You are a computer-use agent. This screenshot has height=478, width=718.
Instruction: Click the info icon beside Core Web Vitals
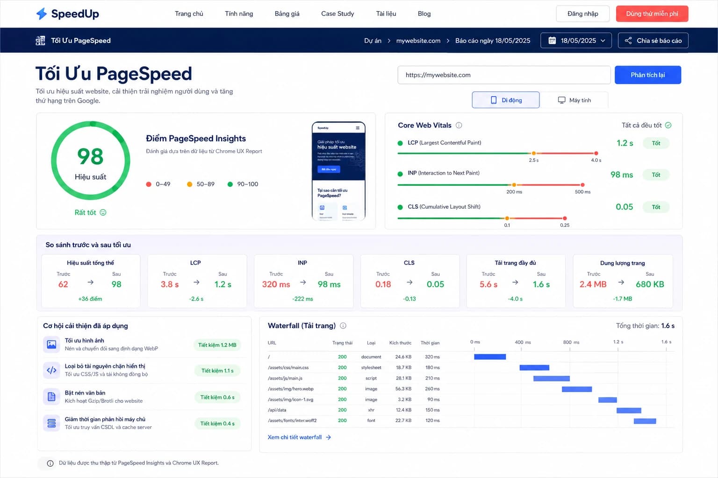click(x=459, y=125)
